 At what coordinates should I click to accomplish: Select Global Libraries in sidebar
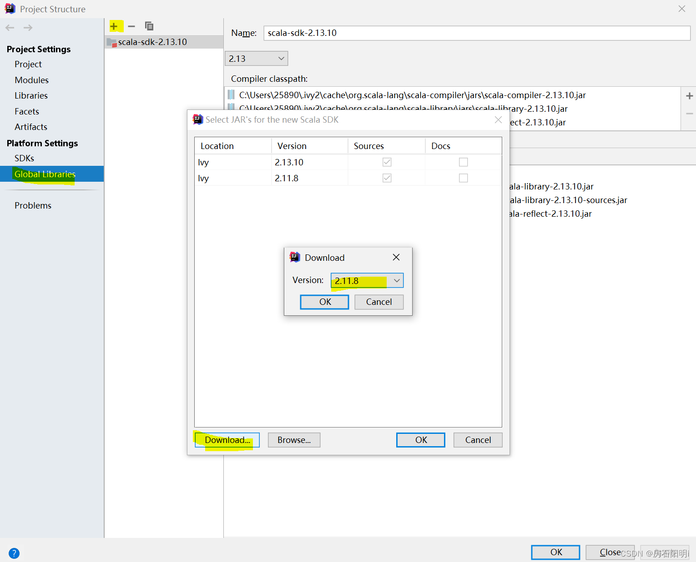pyautogui.click(x=52, y=174)
